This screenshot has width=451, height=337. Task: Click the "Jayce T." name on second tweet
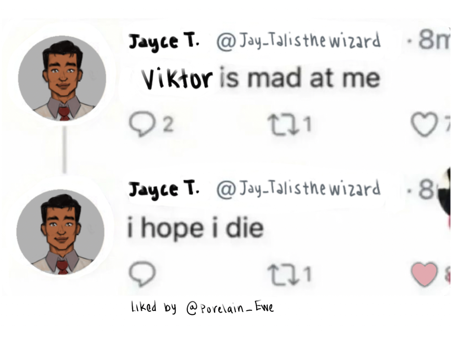coord(164,189)
